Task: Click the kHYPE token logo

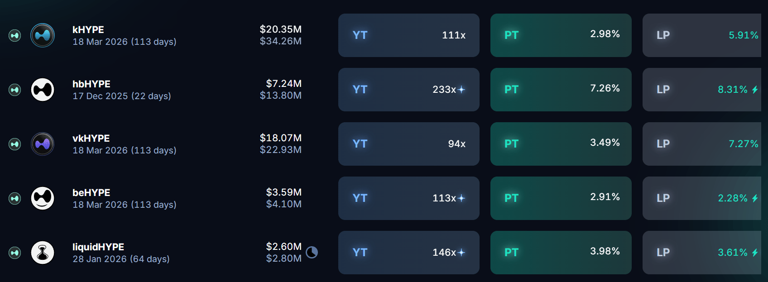Action: pos(43,35)
